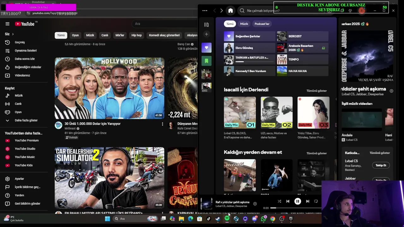404x227 pixels.
Task: Open the Beğenilen Şarkılar tile
Action: [x=249, y=36]
